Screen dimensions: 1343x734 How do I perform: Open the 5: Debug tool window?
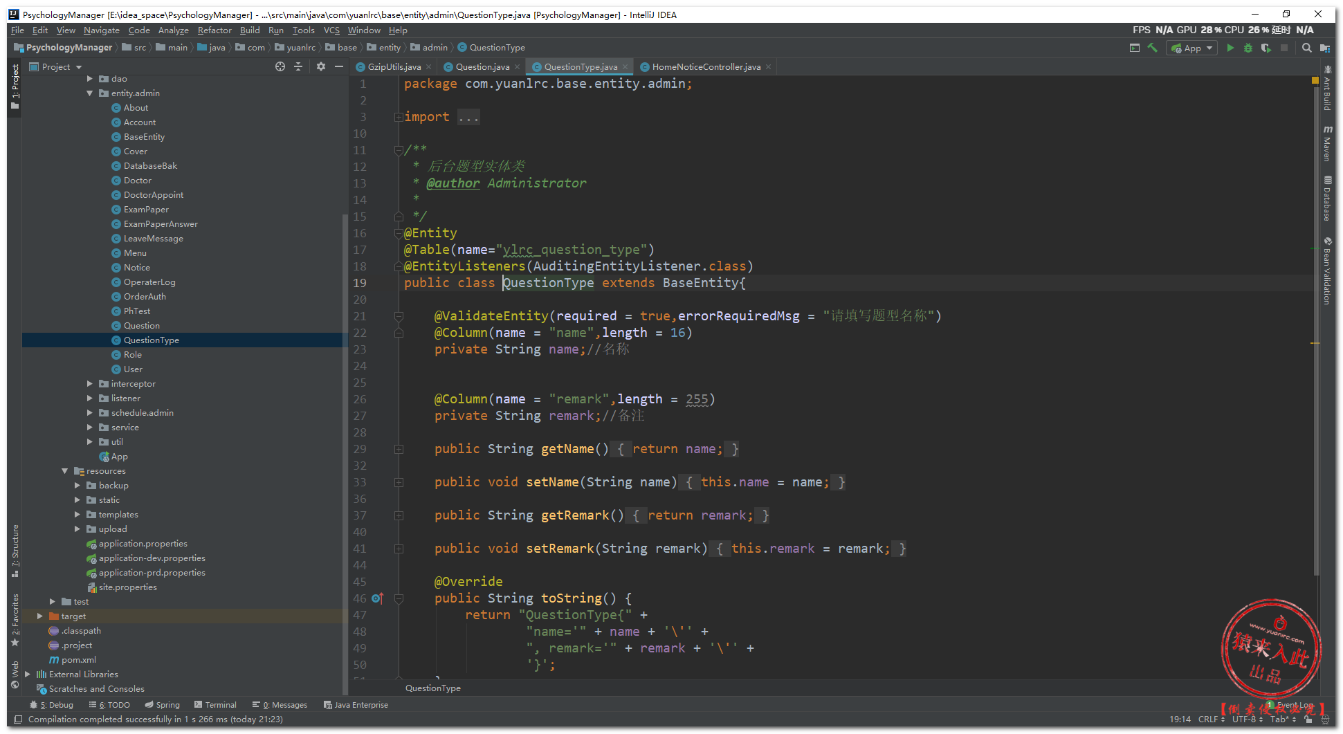click(x=52, y=705)
